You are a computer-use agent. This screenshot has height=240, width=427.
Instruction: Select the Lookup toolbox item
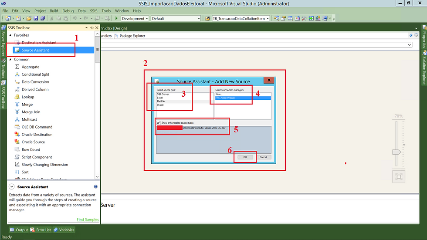pos(28,97)
